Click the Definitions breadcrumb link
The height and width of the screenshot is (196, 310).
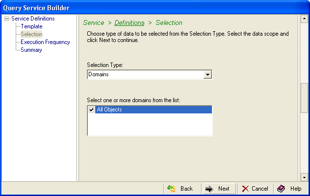coord(129,22)
